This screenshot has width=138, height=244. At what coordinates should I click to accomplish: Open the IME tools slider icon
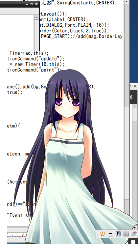[126, 234]
